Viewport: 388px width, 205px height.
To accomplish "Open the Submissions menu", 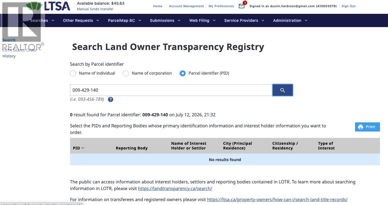I will [x=165, y=20].
